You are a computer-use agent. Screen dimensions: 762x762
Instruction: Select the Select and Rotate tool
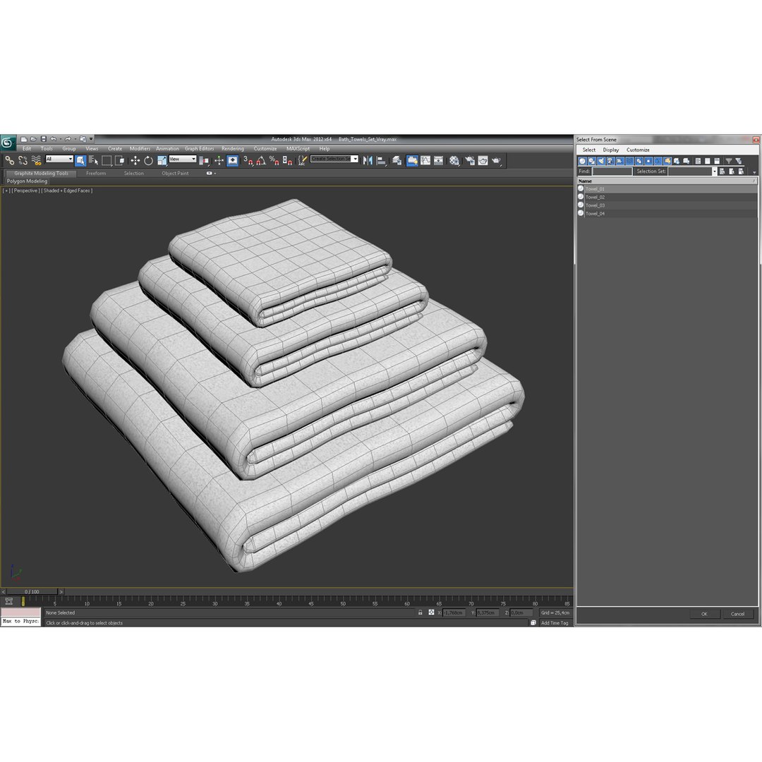coord(148,160)
